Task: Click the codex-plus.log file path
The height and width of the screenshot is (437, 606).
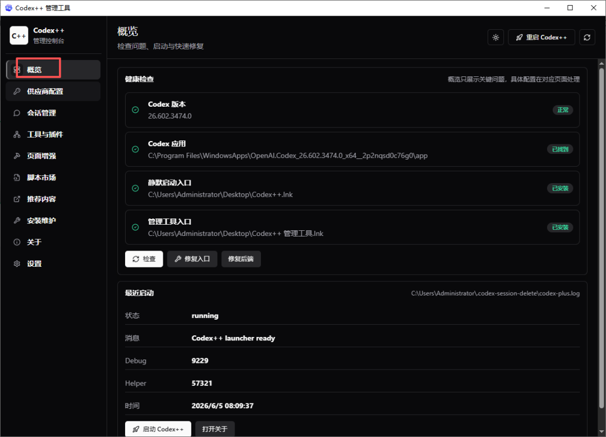Action: (x=495, y=294)
